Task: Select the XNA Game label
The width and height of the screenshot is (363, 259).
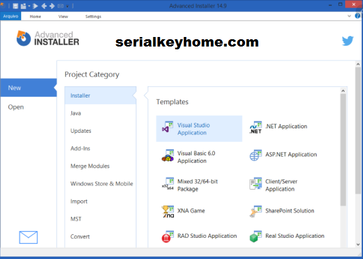Action: coord(191,211)
